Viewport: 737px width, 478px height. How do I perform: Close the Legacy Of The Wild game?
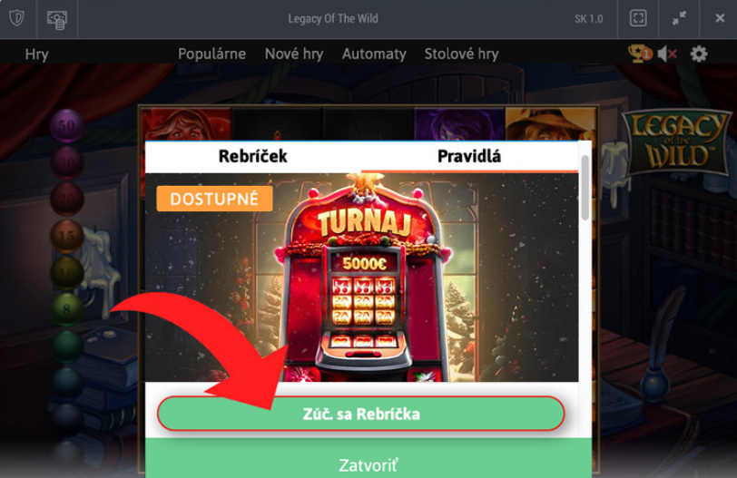tap(720, 18)
